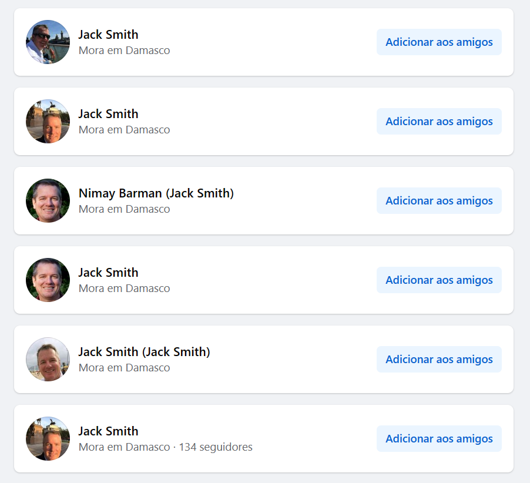Screen dimensions: 530x483
Task: Click the fourth listed Jack Smith name
Action: pyautogui.click(x=108, y=273)
